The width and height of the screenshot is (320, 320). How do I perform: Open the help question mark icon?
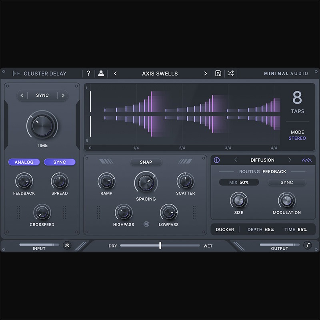88,74
